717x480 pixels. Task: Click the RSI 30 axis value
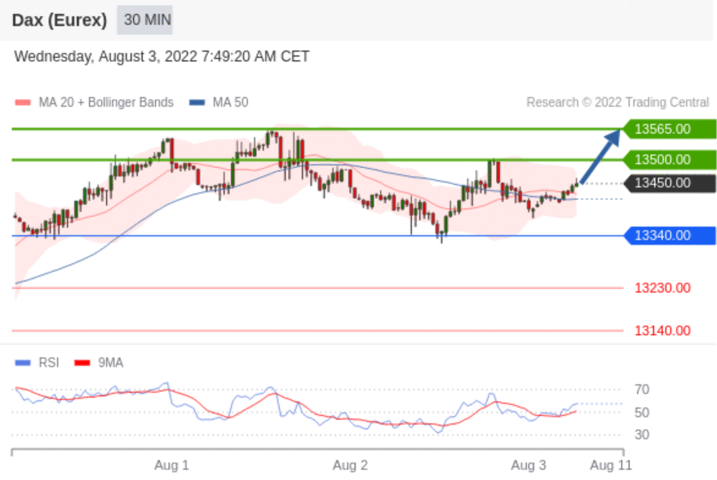click(x=642, y=435)
